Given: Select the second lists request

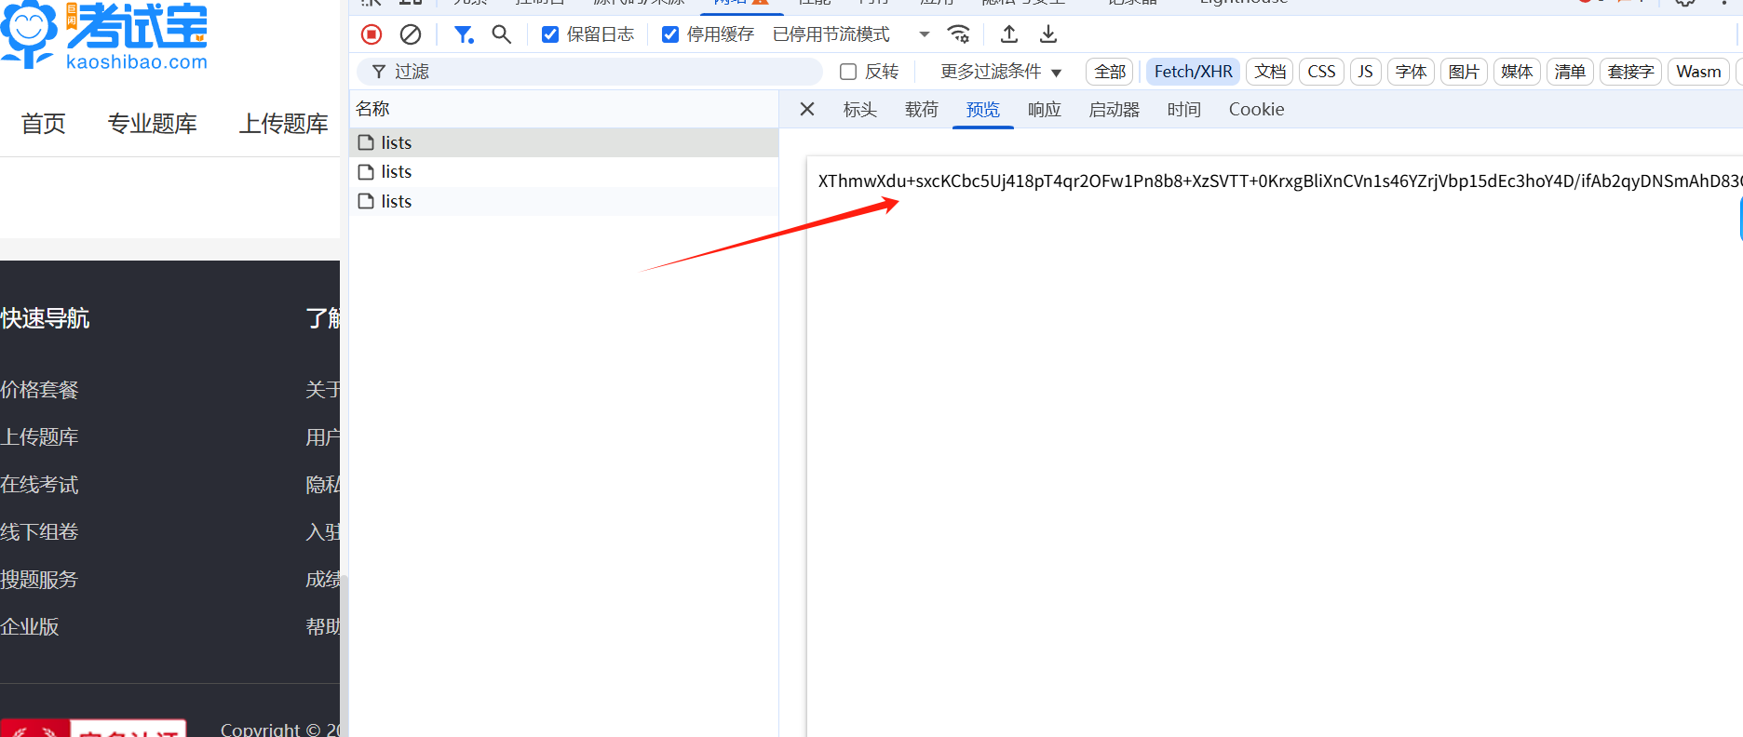Looking at the screenshot, I should (563, 172).
